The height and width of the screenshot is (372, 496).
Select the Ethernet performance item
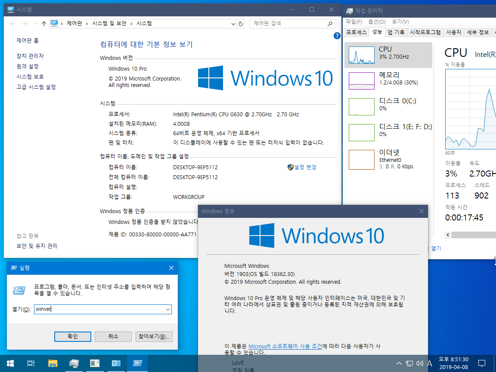pos(388,160)
